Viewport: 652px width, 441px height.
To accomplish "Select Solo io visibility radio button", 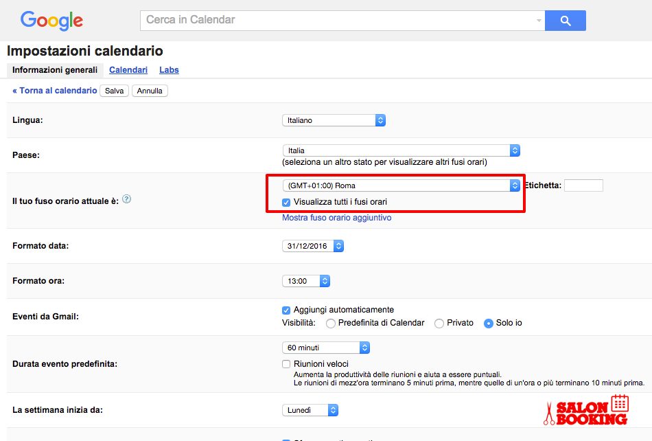I will (x=489, y=324).
